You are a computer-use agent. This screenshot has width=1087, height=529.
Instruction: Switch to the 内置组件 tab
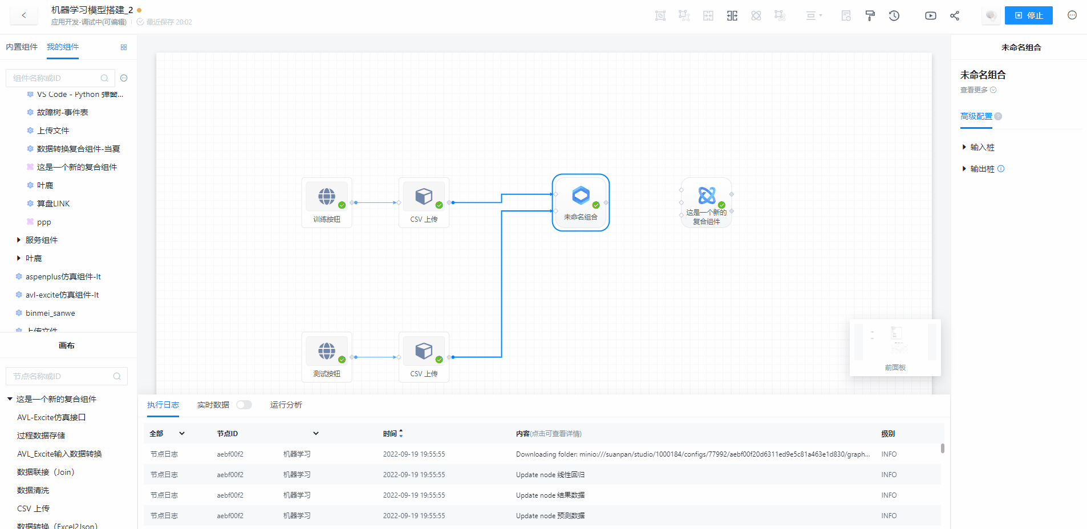(22, 47)
